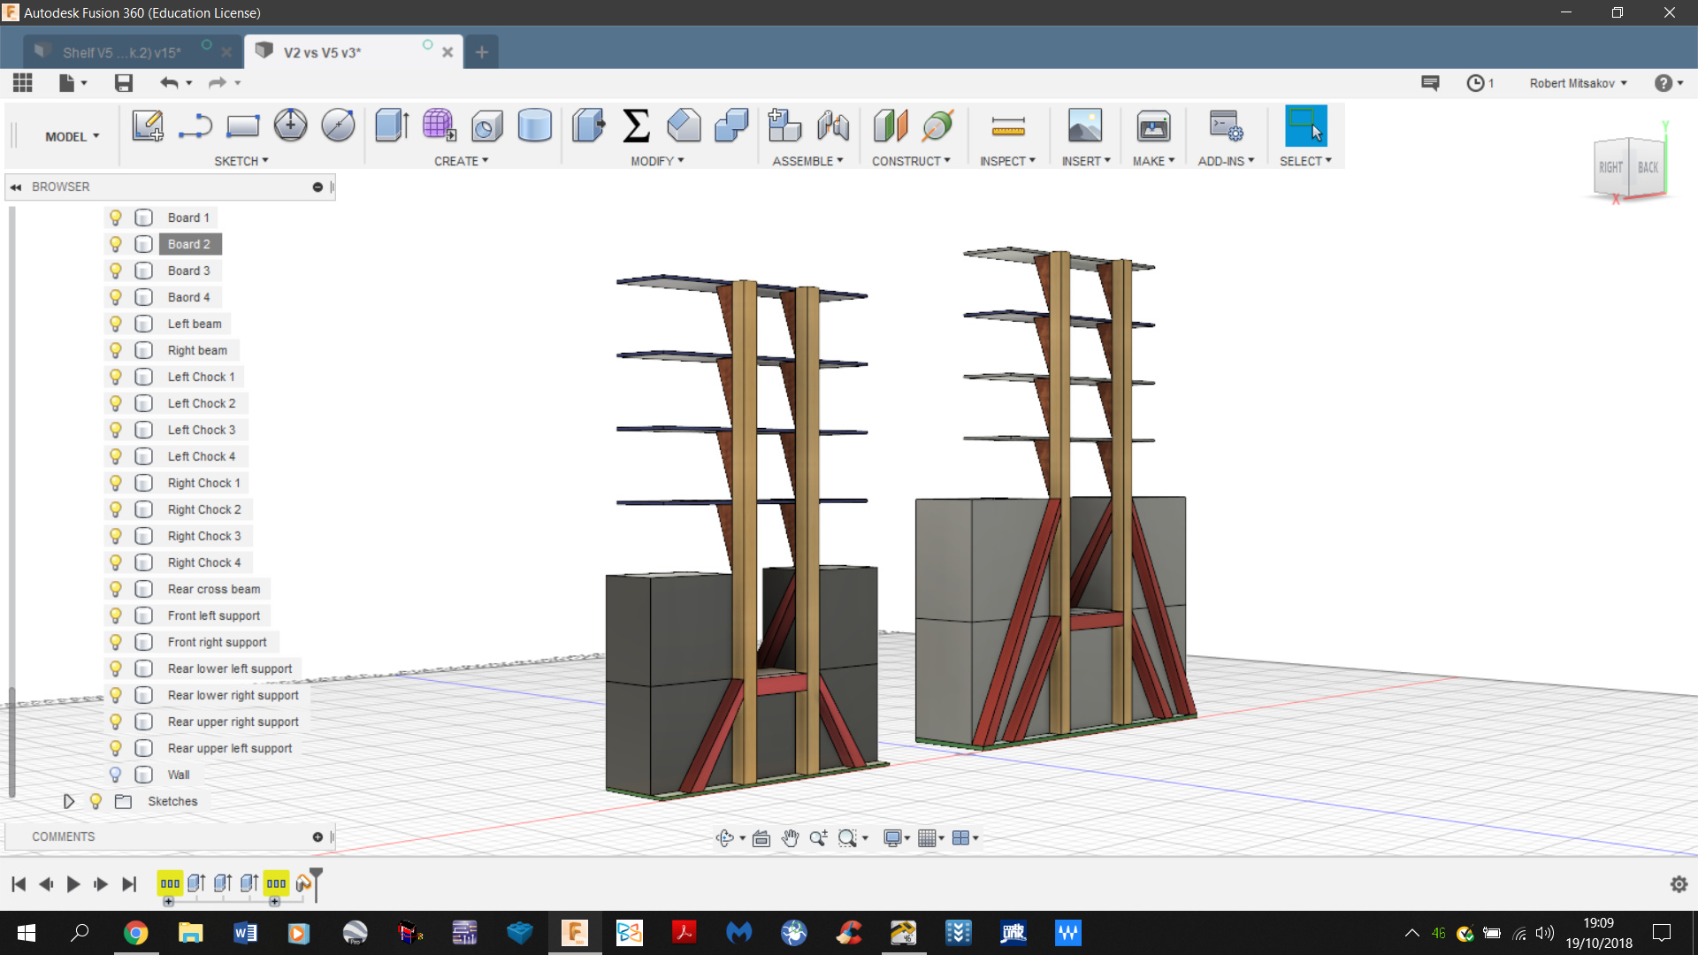Viewport: 1698px width, 955px height.
Task: Open the Change Parameters sigma tool
Action: click(636, 126)
